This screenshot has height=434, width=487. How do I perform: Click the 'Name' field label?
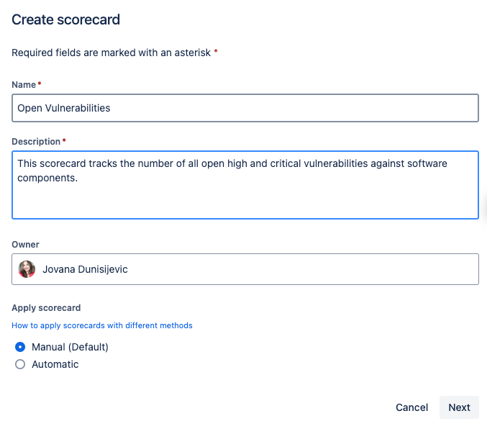coord(24,84)
